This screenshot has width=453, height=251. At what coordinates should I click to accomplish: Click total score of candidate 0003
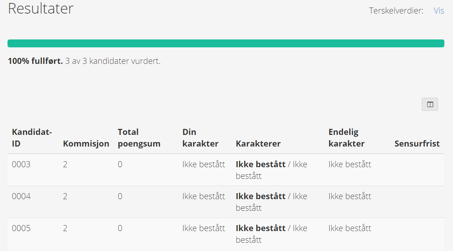[120, 164]
